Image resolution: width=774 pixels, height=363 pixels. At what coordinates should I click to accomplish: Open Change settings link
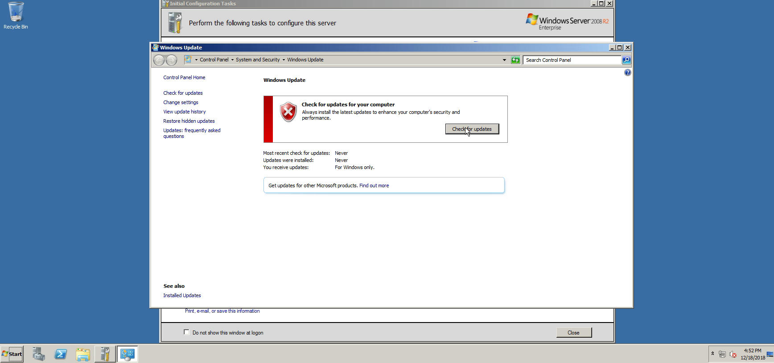coord(181,102)
